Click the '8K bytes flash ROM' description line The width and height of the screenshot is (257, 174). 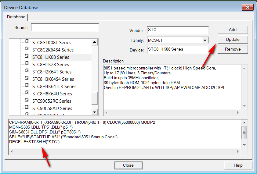(x=142, y=83)
